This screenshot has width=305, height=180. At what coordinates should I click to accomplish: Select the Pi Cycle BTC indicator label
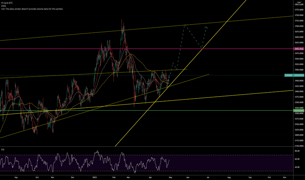coord(7,3)
